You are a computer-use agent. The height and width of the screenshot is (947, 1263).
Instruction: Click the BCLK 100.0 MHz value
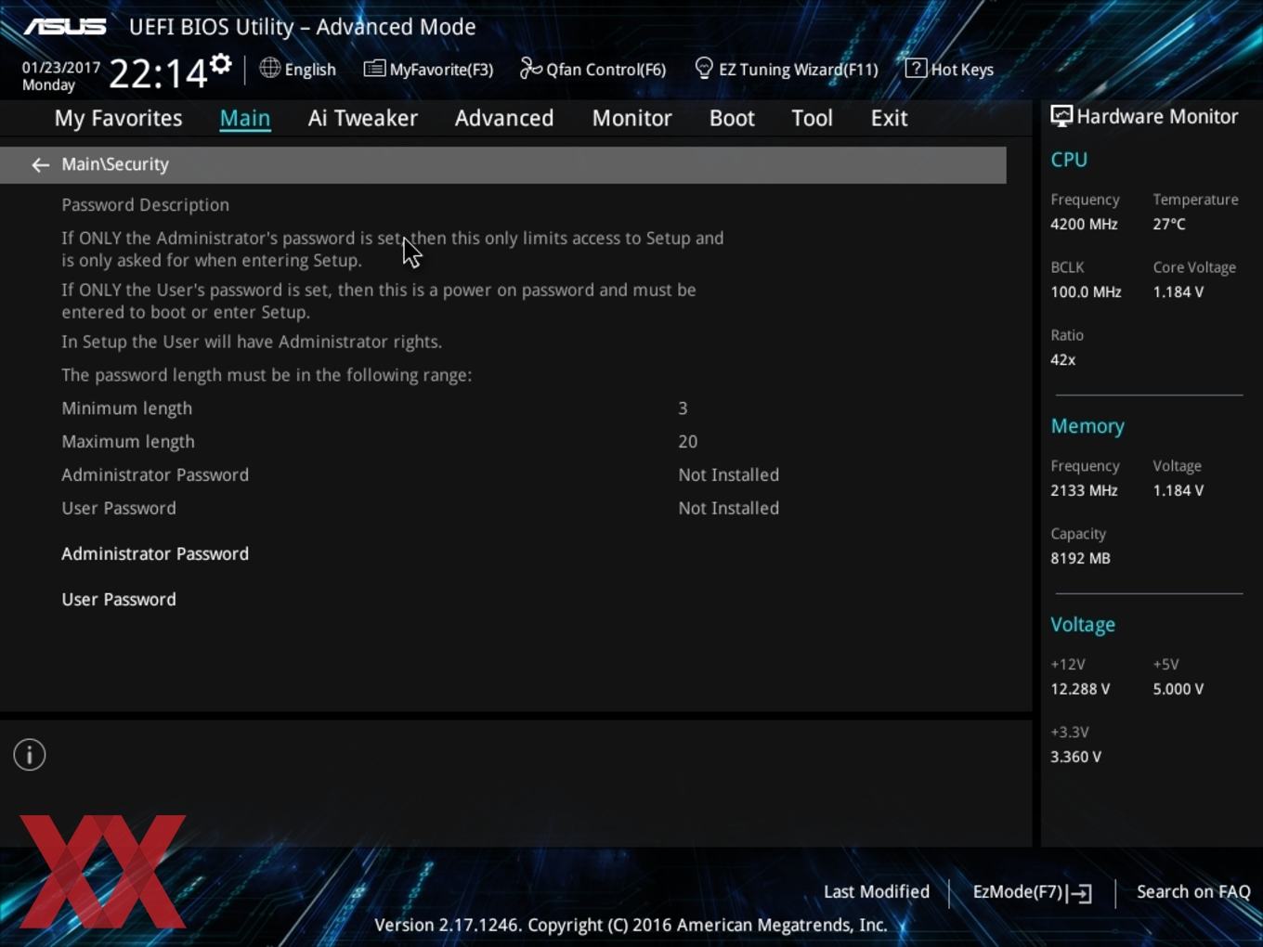pyautogui.click(x=1086, y=292)
